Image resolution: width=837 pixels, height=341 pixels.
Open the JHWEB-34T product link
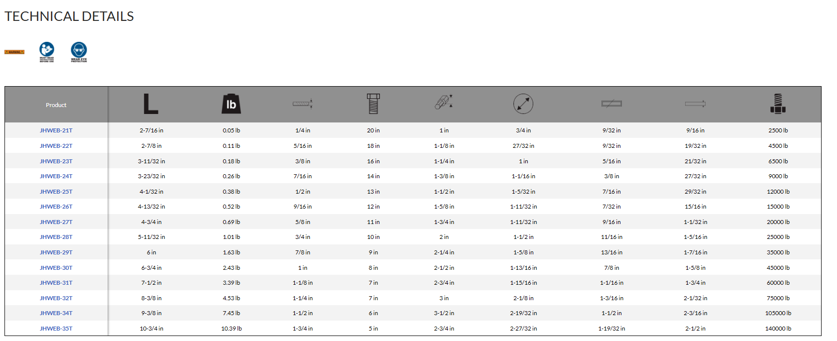56,313
